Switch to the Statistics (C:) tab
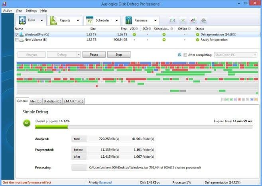Screen dimensions: 262x186 pyautogui.click(x=52, y=101)
